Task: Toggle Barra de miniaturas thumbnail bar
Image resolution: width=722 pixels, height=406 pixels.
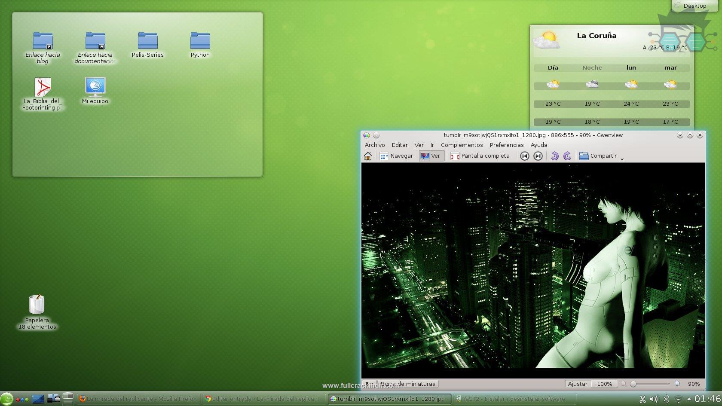Action: pos(408,384)
